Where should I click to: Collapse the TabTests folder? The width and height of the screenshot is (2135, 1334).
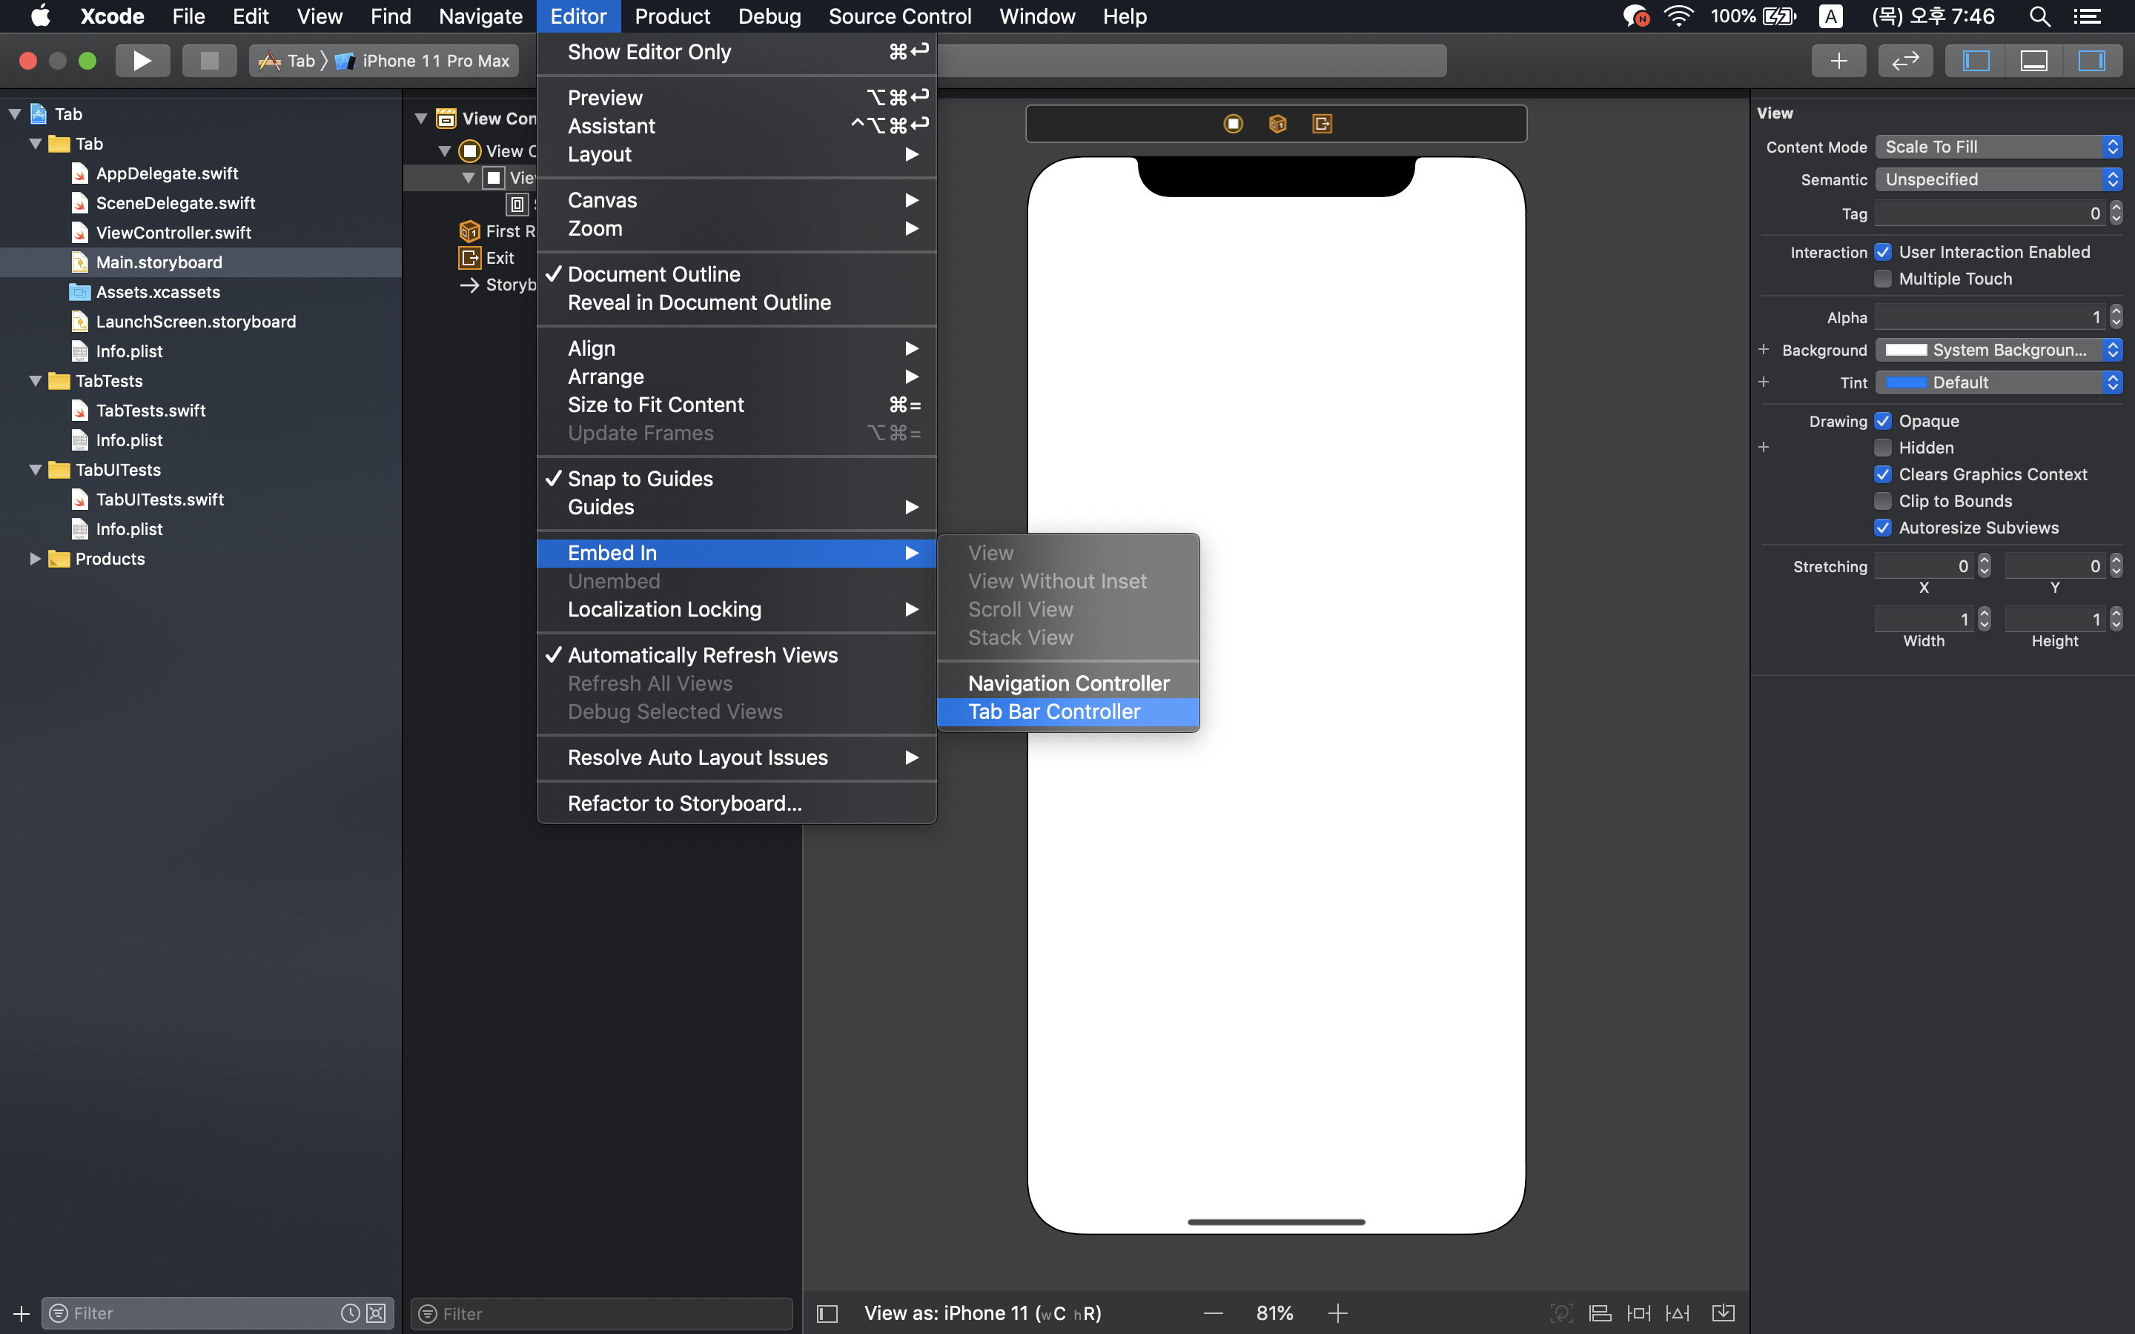(x=36, y=381)
